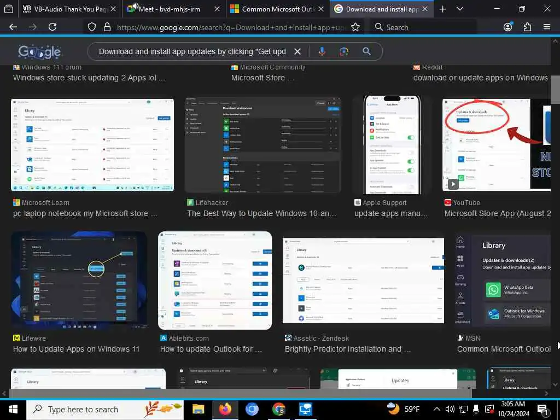Select the Download and install app tab
Screen dimensions: 560x420
coord(377,9)
